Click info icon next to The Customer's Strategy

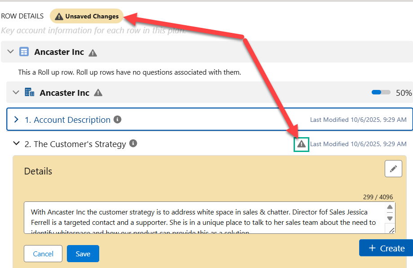(133, 143)
